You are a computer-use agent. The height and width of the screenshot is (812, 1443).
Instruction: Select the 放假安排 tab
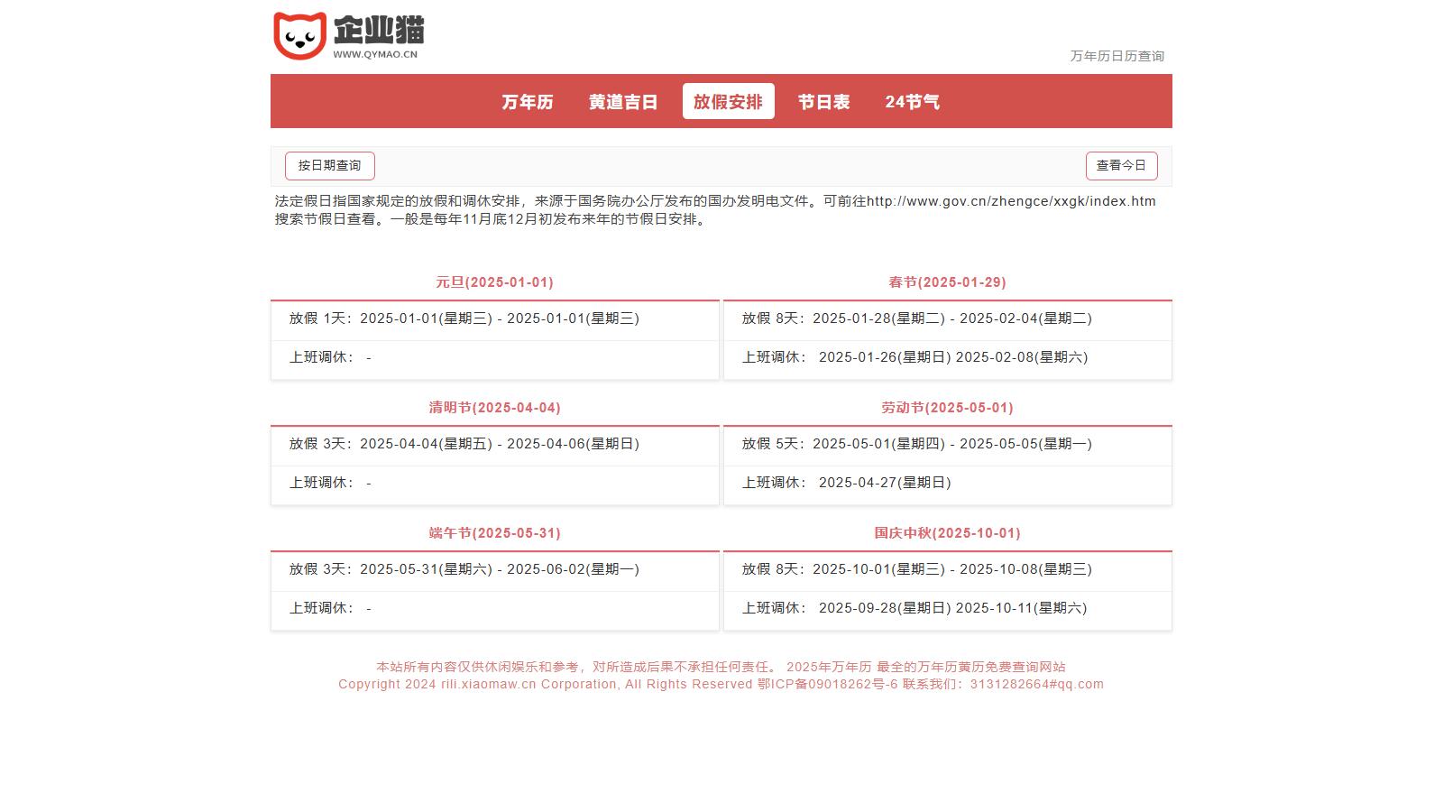[x=728, y=102]
